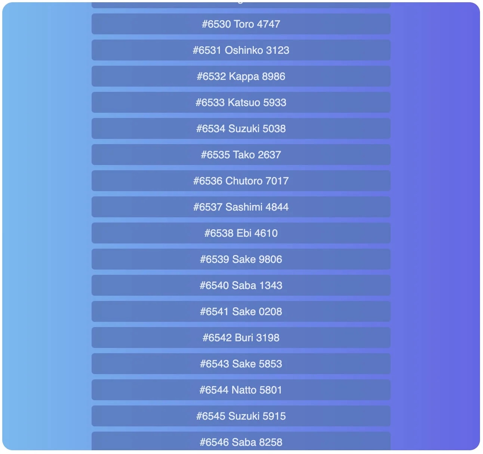This screenshot has height=454, width=483.
Task: Select the #6538 Ebi 4610 entry
Action: click(241, 233)
